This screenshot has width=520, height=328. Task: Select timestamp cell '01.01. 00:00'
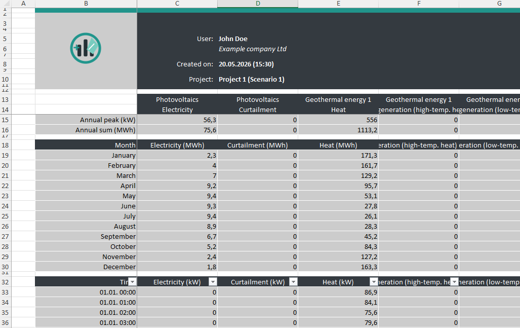click(x=86, y=292)
